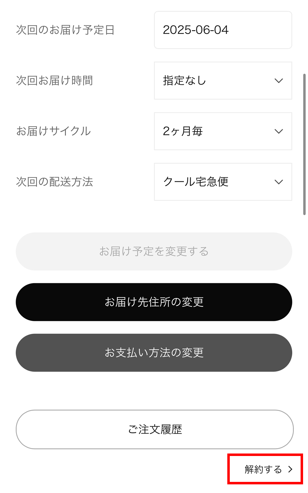Viewport: 308px width, 493px height.
Task: Open the 2ヶ月毎 delivery cycle dropdown
Action: pyautogui.click(x=223, y=131)
